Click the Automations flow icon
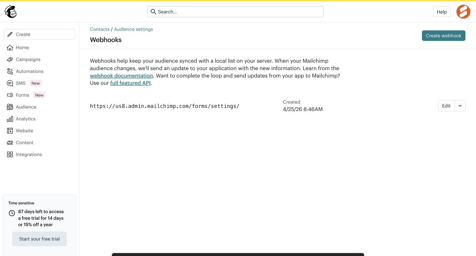 click(10, 71)
